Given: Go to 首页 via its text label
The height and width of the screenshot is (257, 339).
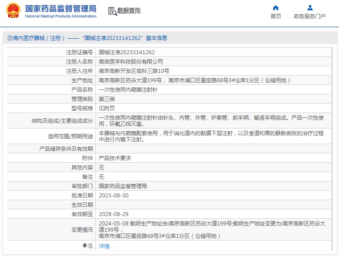Looking at the screenshot, I should (x=276, y=16).
